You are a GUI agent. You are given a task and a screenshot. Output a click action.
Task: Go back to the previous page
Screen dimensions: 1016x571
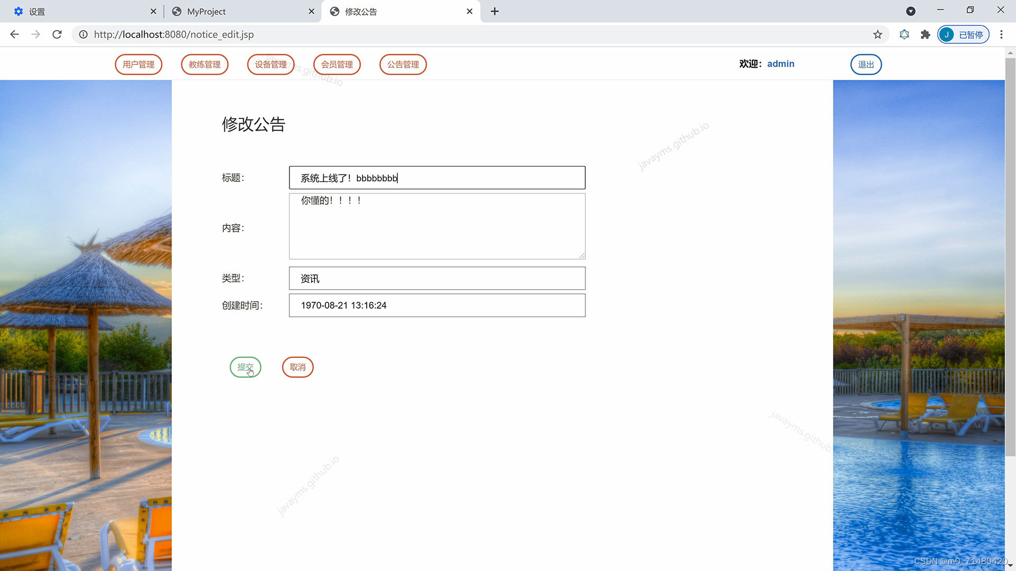[14, 34]
